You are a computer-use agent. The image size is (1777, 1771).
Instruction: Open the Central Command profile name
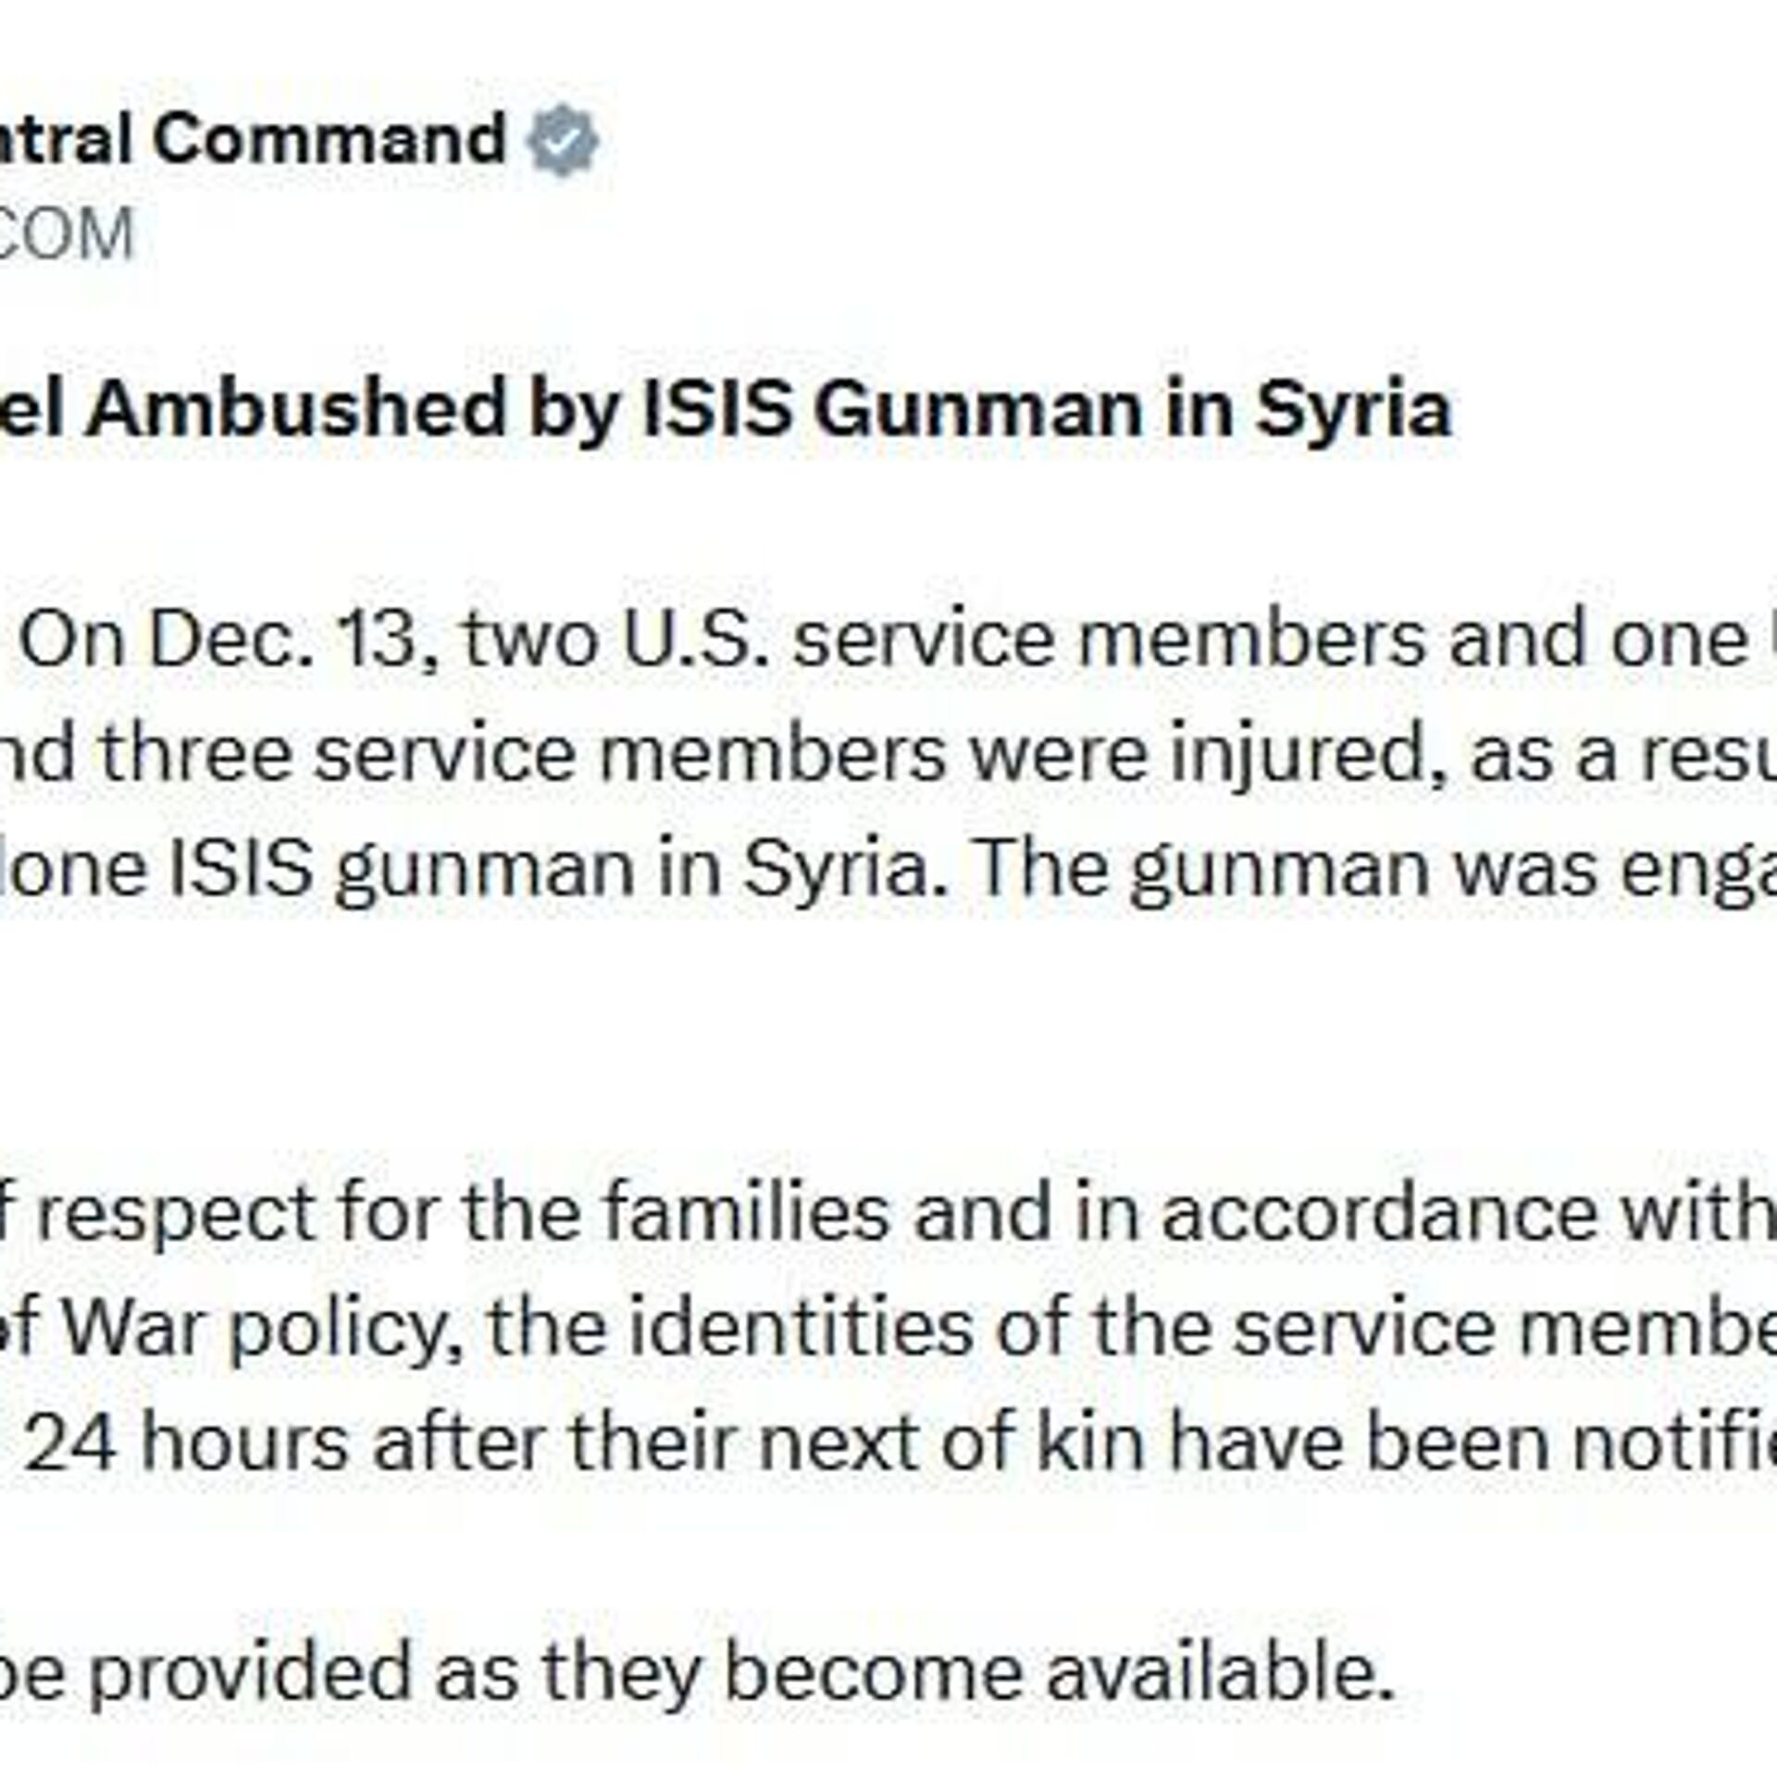tap(252, 139)
